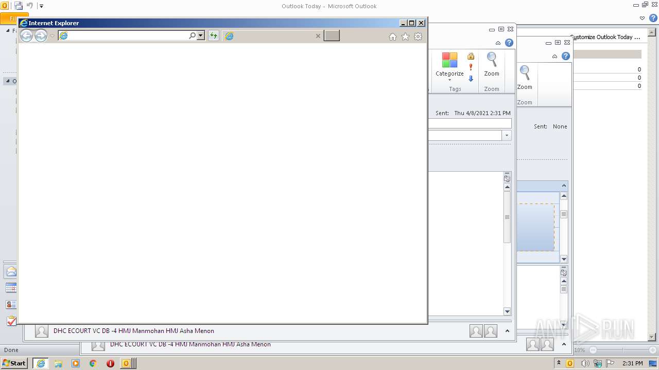Image resolution: width=659 pixels, height=370 pixels.
Task: Open the address bar autocomplete dropdown
Action: point(201,35)
